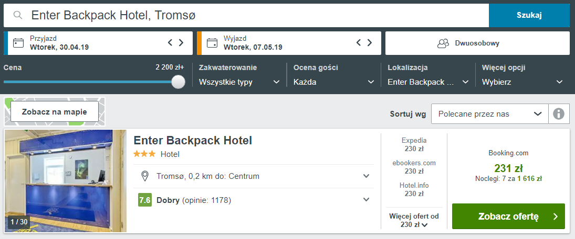Click the check-in calendar icon

click(18, 43)
